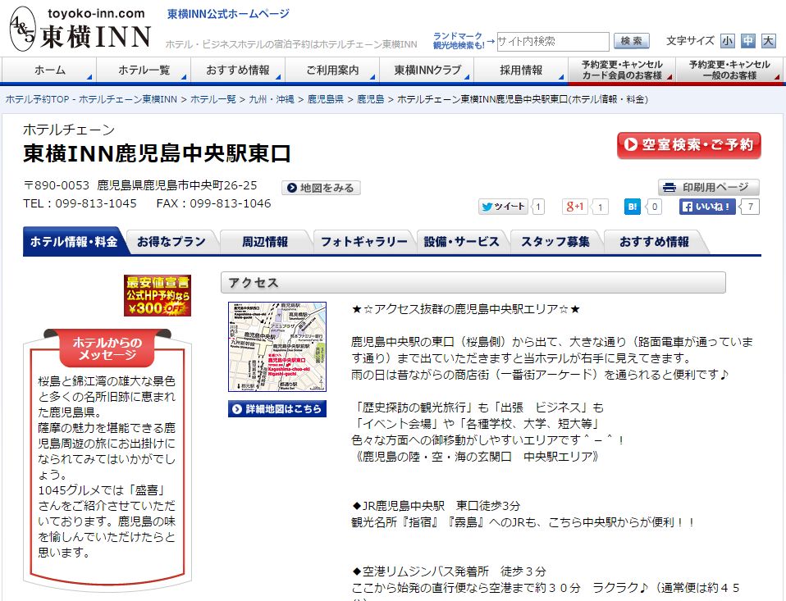Click the ホテルからのメッセージ heading
The image size is (786, 601).
(107, 348)
